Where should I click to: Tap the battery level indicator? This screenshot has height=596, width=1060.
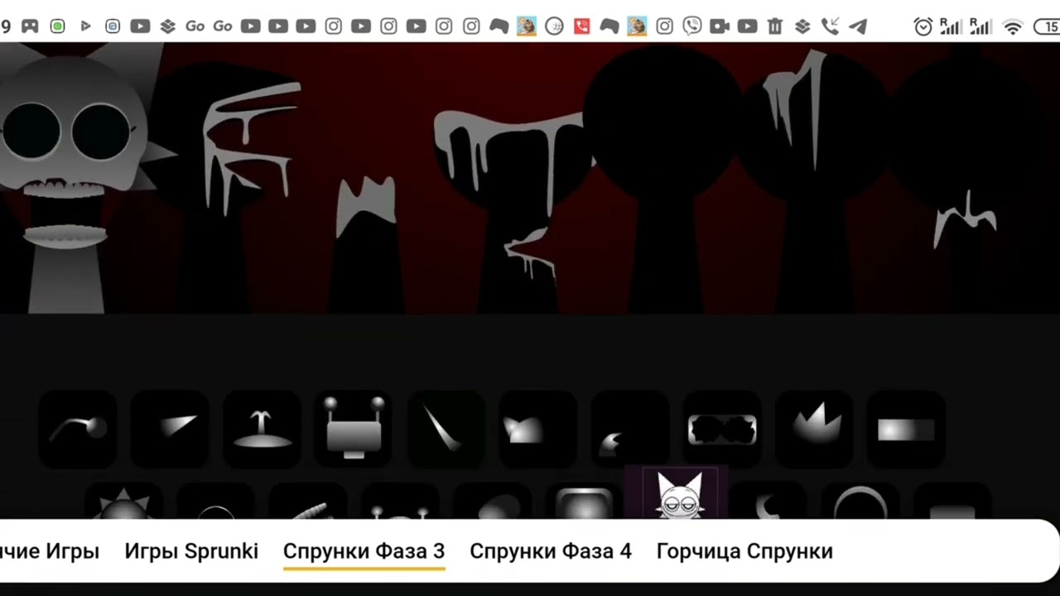click(1048, 27)
